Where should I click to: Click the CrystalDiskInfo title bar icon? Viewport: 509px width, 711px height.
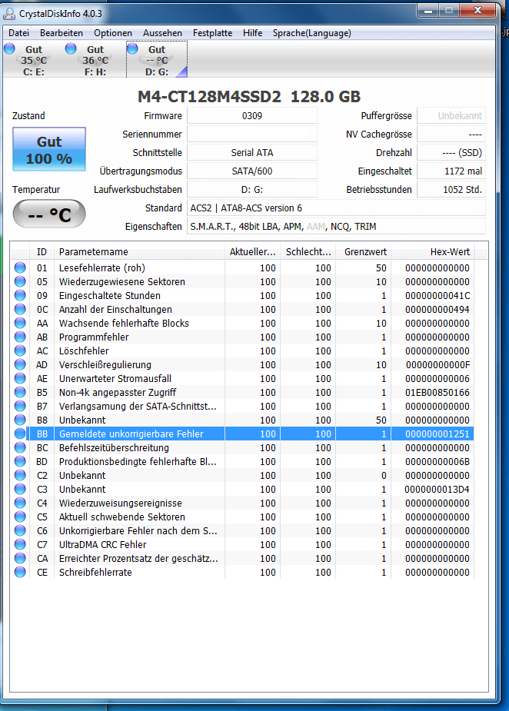pyautogui.click(x=9, y=14)
